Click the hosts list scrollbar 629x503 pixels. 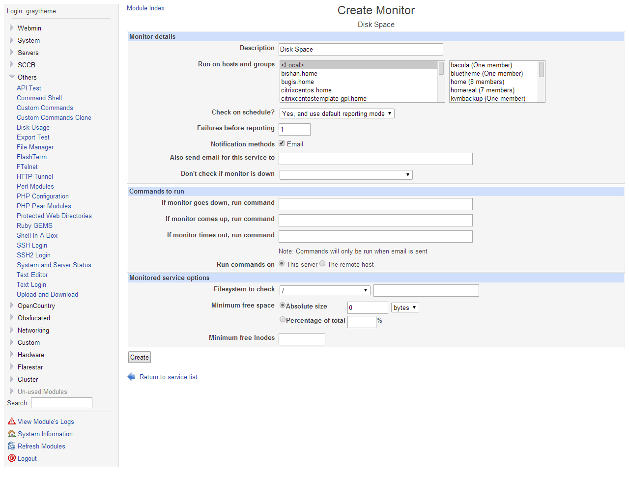tap(441, 82)
